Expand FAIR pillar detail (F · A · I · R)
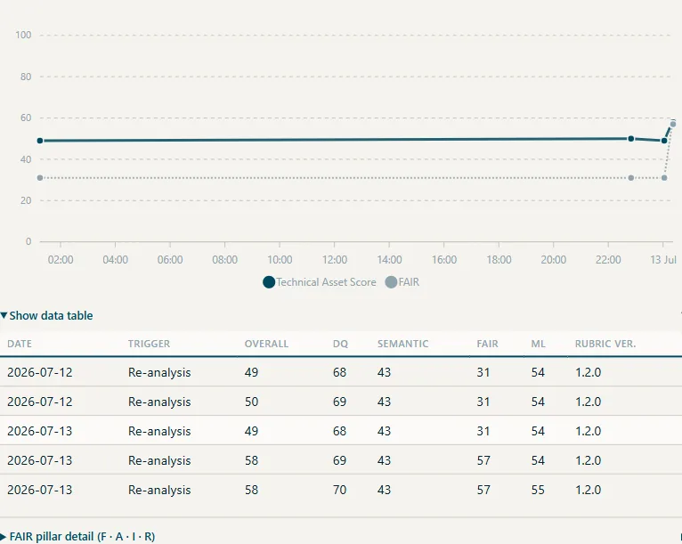The image size is (682, 544). [x=77, y=537]
